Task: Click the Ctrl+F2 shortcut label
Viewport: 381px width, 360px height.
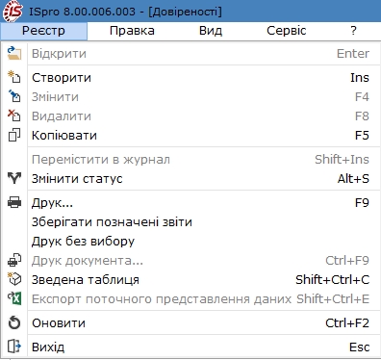Action: [x=347, y=323]
